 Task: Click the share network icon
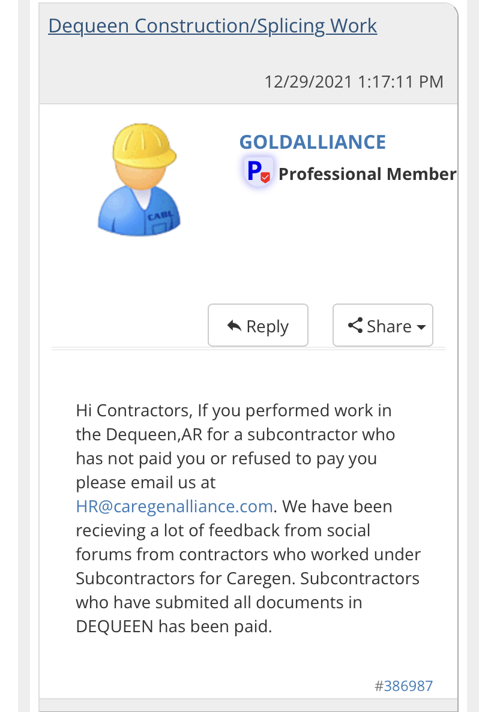[355, 326]
